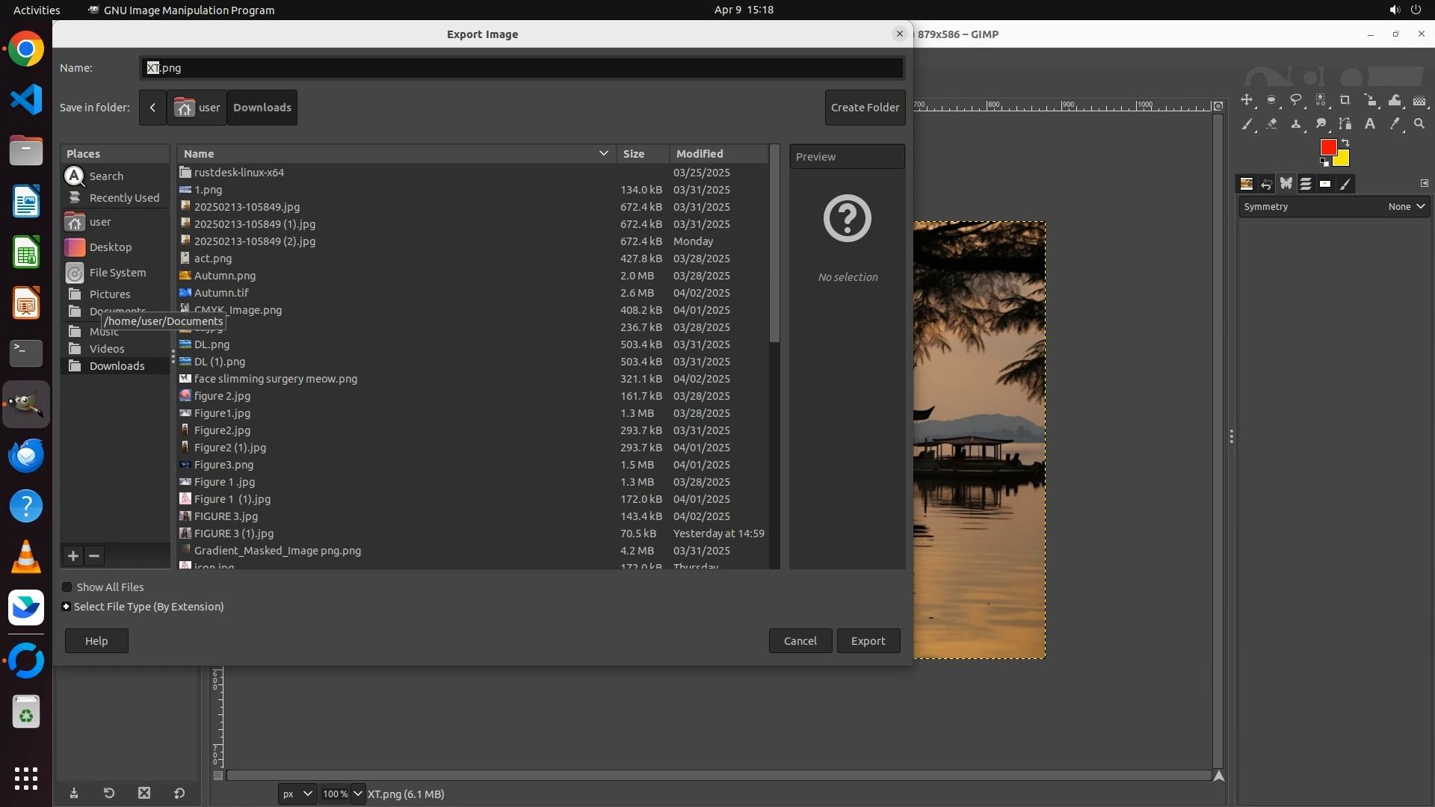Viewport: 1435px width, 807px height.
Task: Click the red foreground color swatch
Action: (1327, 147)
